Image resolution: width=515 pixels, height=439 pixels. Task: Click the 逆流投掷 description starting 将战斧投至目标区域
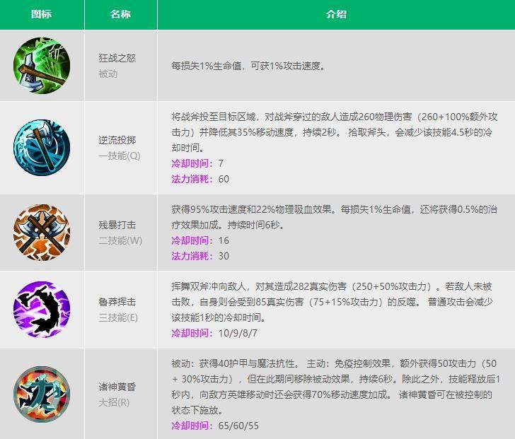(x=335, y=132)
